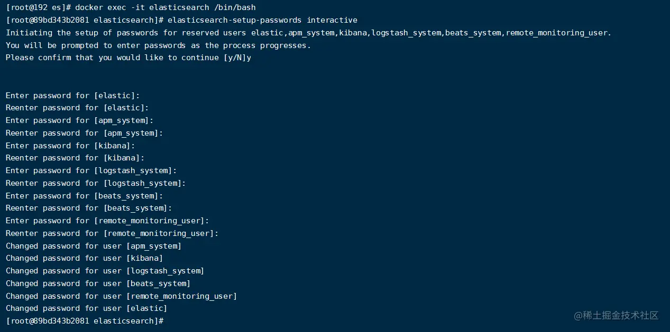Click the "Enter password for [elastic]" prompt

[x=73, y=96]
